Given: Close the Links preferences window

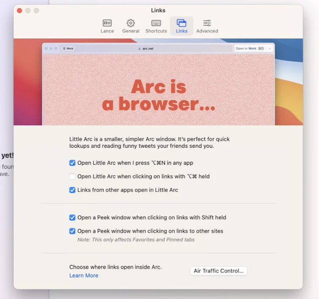Looking at the screenshot, I should point(19,10).
